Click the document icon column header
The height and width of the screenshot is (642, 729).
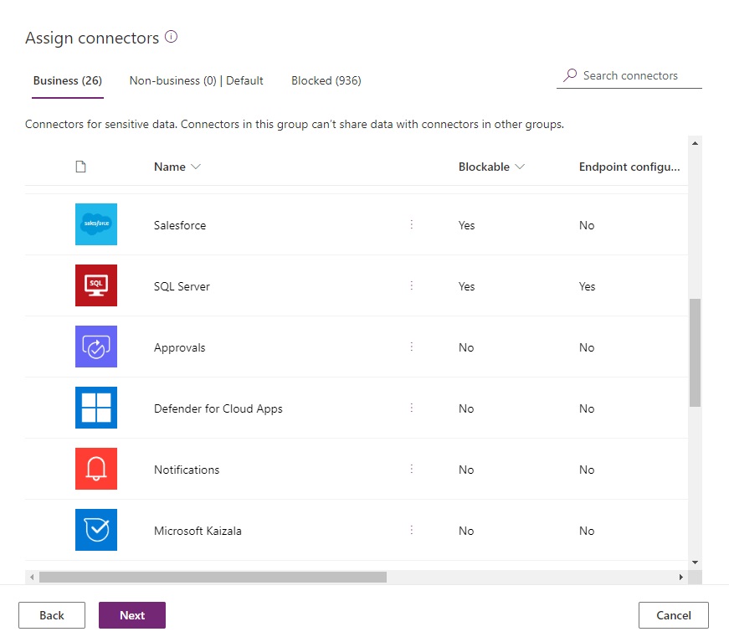[81, 167]
